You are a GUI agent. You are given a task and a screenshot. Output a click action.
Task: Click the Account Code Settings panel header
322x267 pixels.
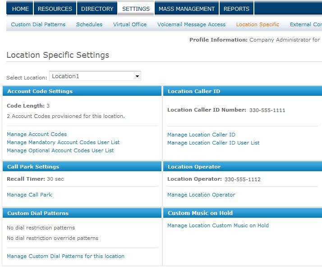[82, 91]
